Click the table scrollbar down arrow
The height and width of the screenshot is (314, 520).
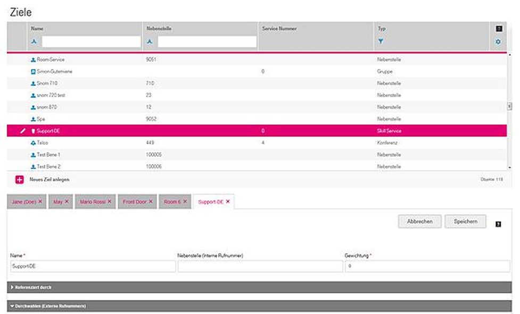coord(510,168)
